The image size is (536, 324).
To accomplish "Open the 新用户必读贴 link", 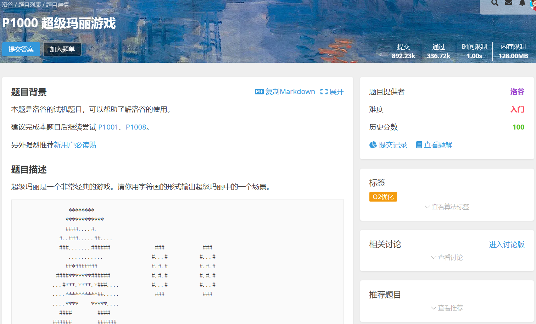I will [75, 145].
